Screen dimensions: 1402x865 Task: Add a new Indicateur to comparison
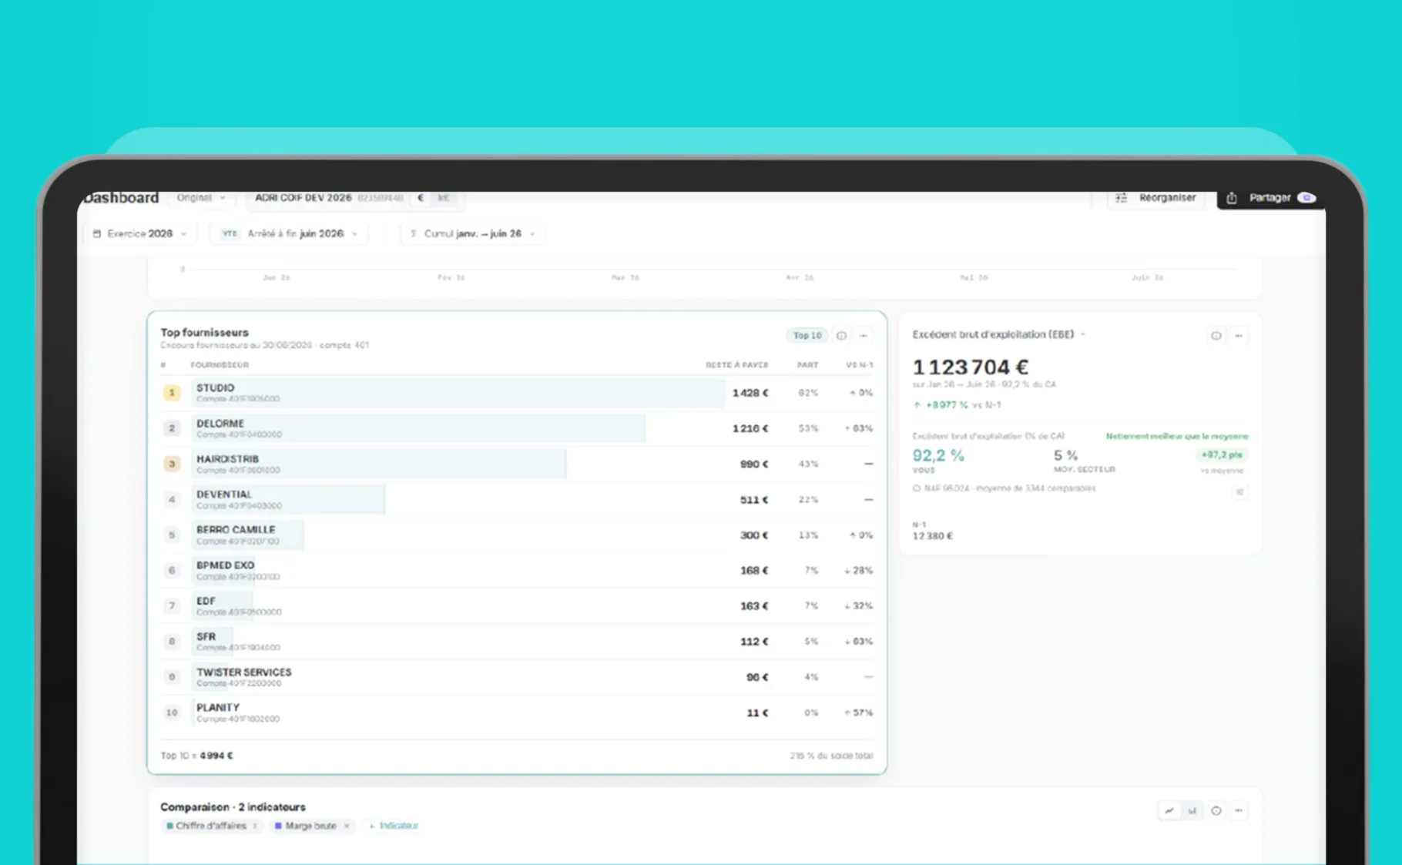coord(394,826)
